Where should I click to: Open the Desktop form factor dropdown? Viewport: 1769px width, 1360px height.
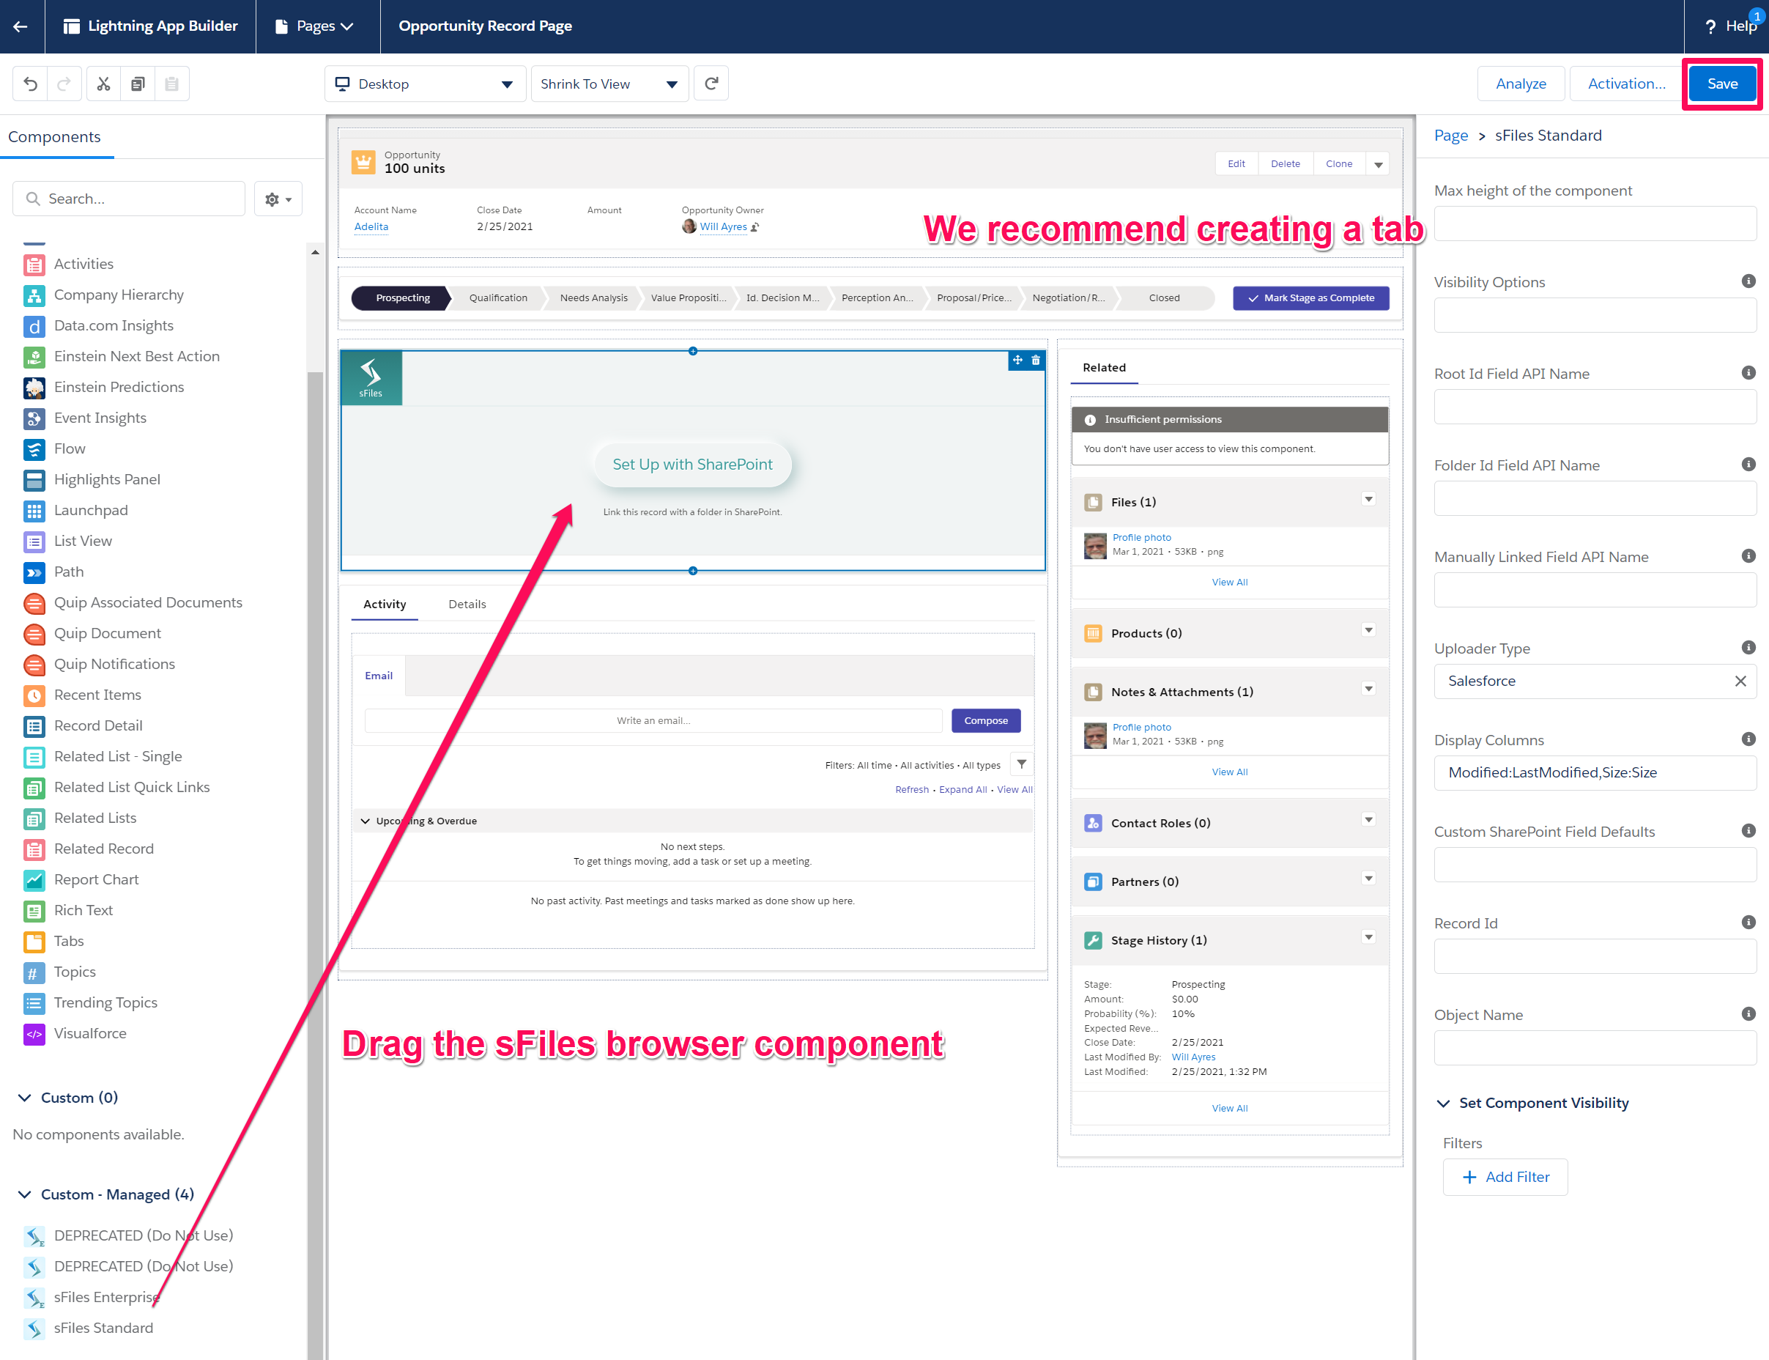pos(425,84)
